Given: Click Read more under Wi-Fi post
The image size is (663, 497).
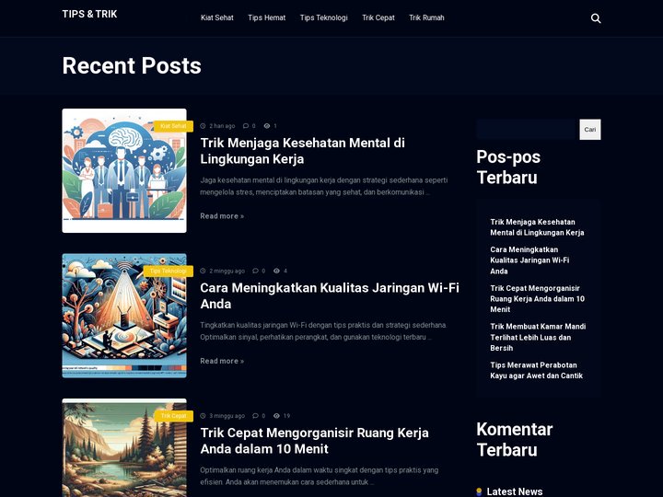Looking at the screenshot, I should coord(222,361).
